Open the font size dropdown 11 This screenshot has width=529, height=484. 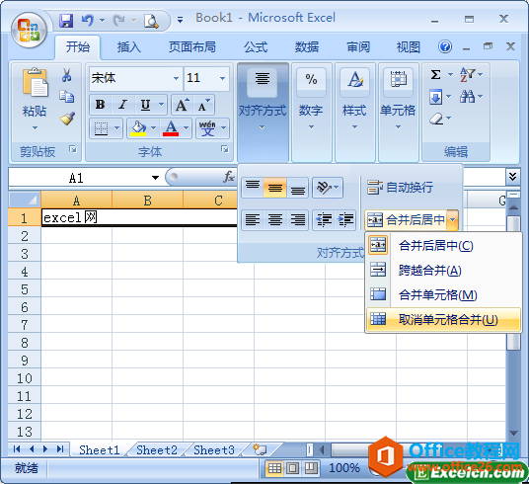222,78
